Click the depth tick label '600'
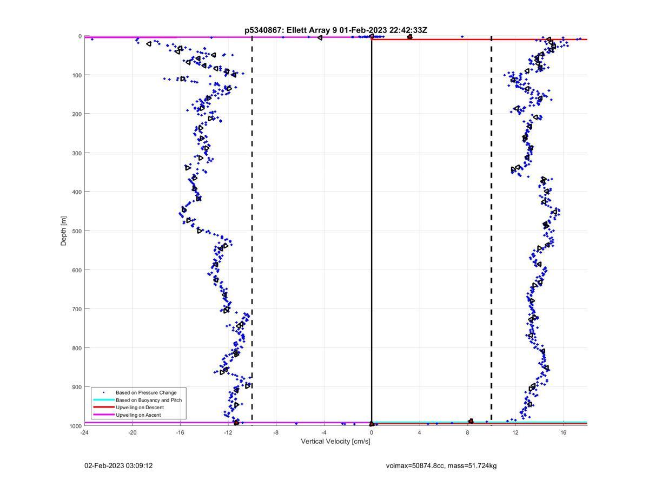The height and width of the screenshot is (479, 649). click(77, 270)
